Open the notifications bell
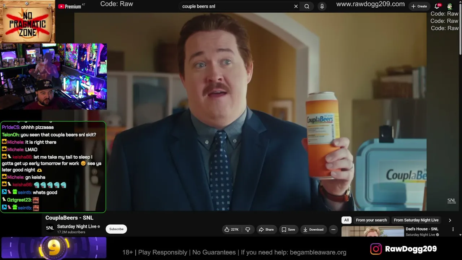 coord(437,6)
